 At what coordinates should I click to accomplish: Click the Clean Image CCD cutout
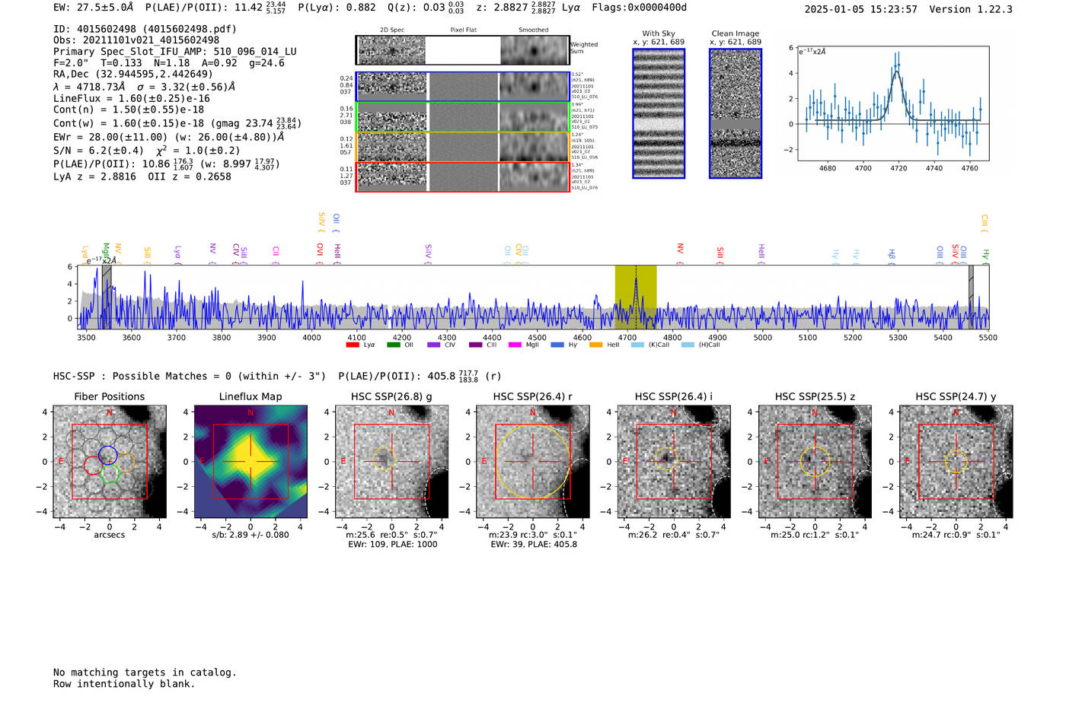pyautogui.click(x=736, y=113)
